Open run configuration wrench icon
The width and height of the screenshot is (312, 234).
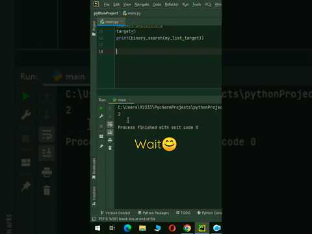(x=101, y=116)
